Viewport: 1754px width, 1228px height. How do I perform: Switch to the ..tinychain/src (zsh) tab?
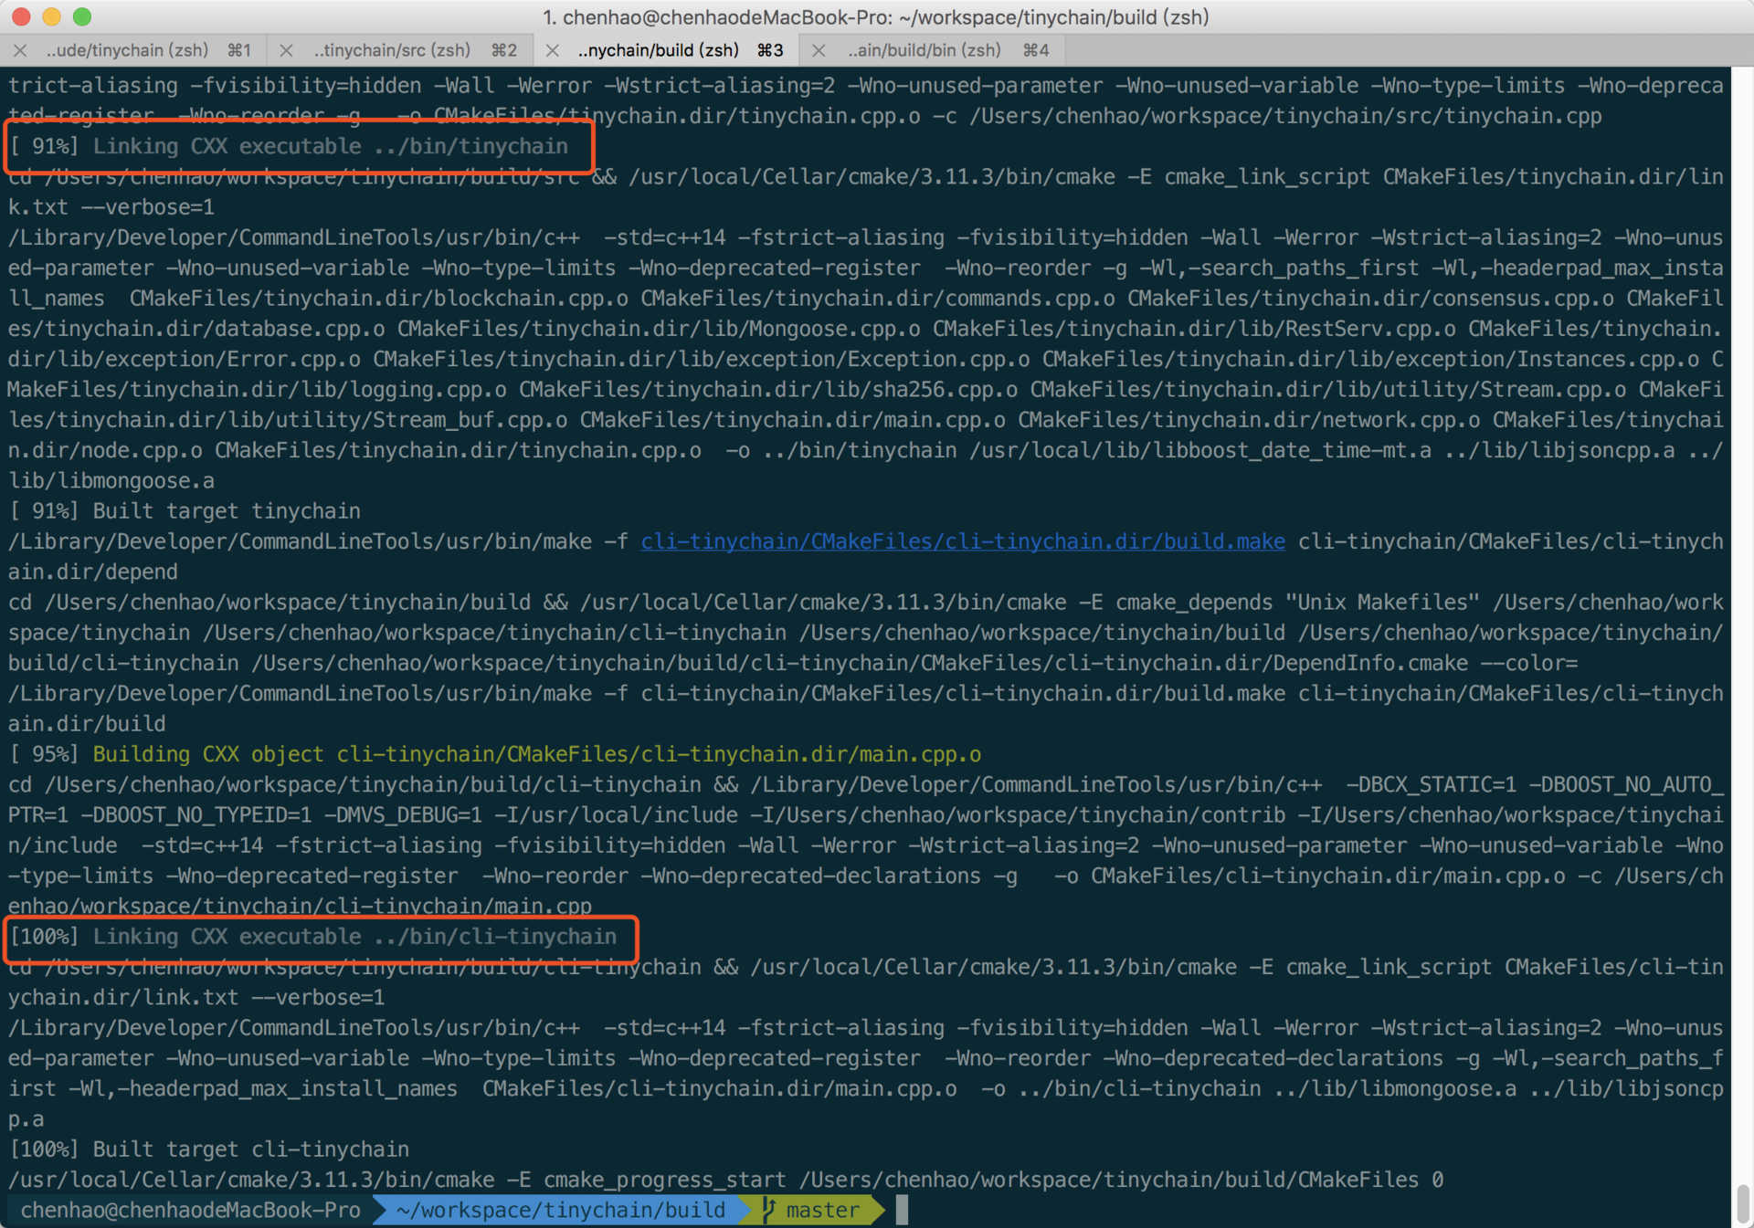pos(393,50)
